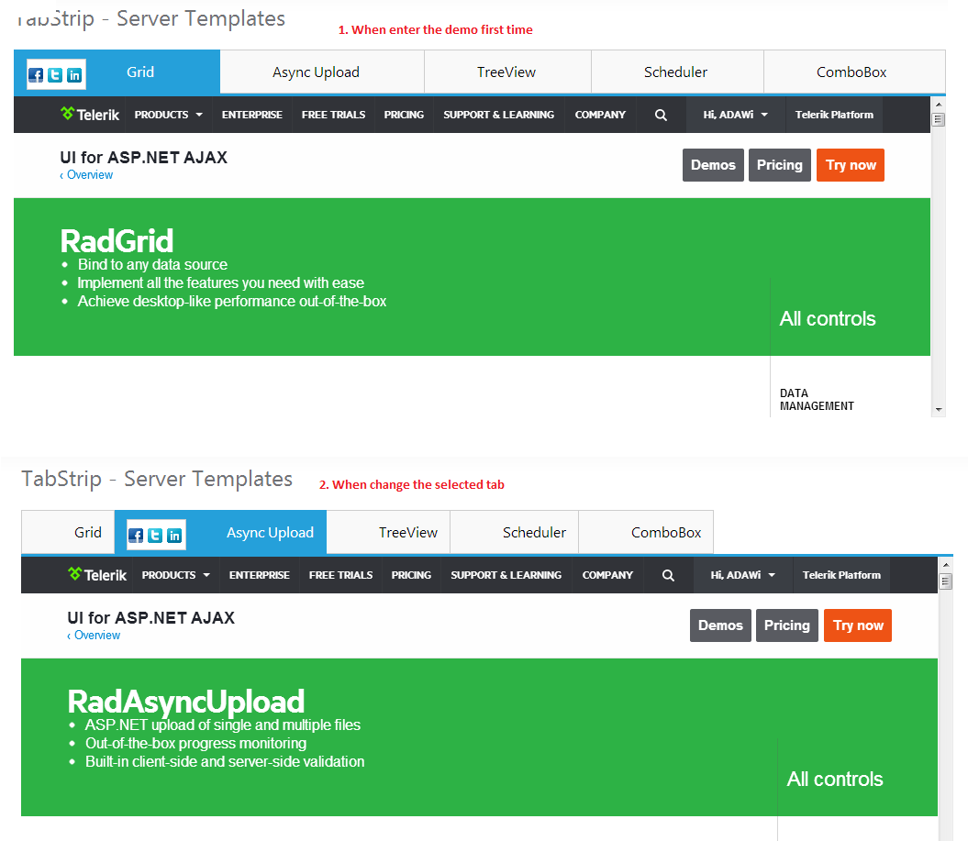Click the Demos button in the lower page
This screenshot has width=968, height=841.
[720, 625]
